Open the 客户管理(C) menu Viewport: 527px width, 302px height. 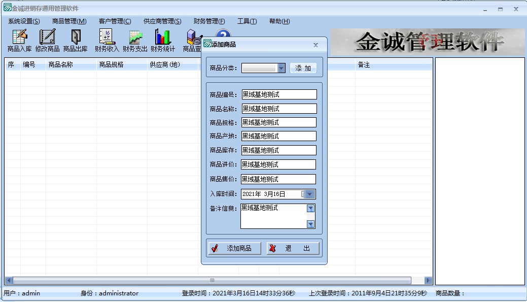[115, 21]
